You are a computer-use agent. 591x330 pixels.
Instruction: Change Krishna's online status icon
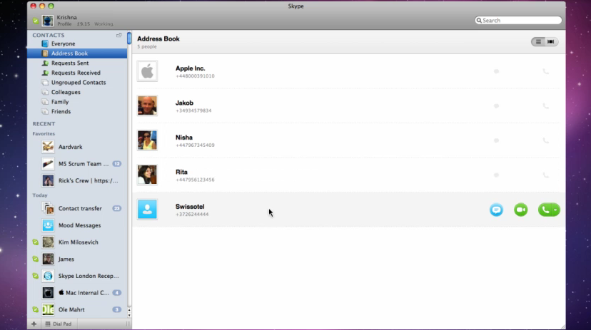[x=36, y=21]
